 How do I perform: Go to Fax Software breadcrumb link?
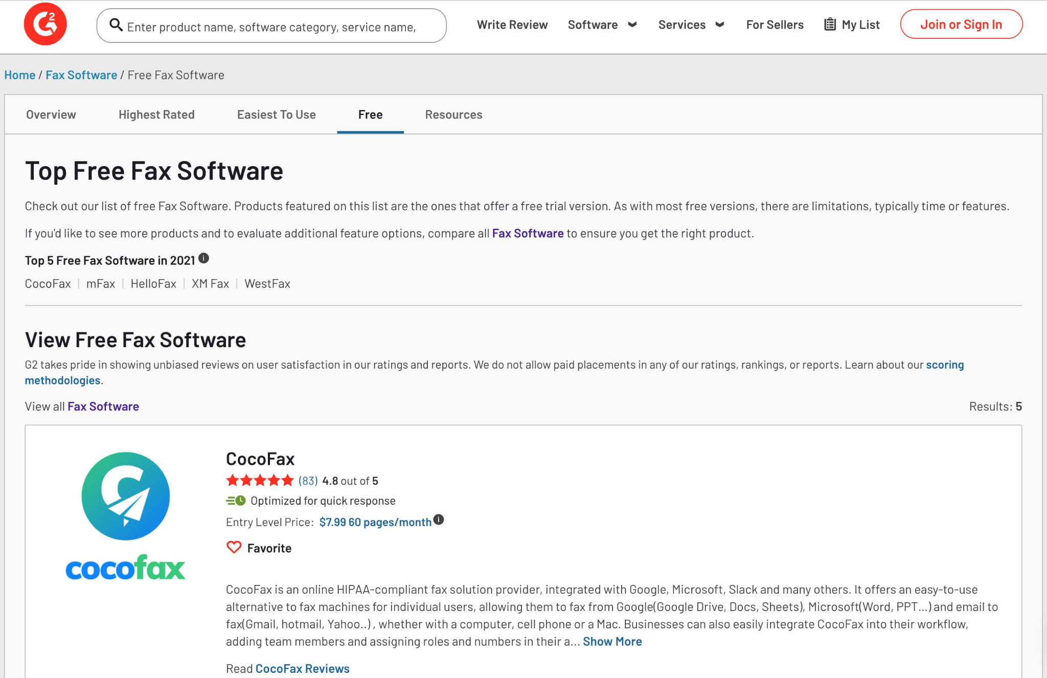(81, 75)
